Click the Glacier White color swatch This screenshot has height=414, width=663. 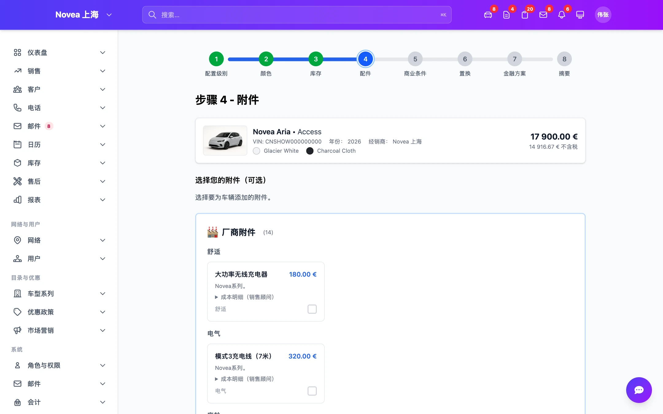[257, 151]
